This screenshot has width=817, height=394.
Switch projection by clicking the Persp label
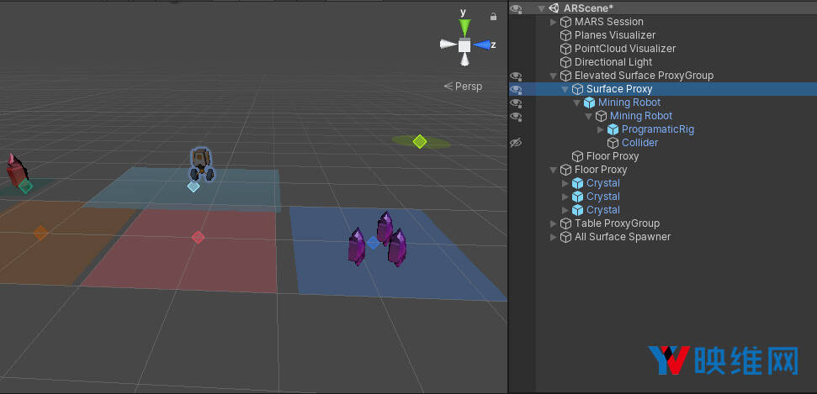[x=464, y=86]
